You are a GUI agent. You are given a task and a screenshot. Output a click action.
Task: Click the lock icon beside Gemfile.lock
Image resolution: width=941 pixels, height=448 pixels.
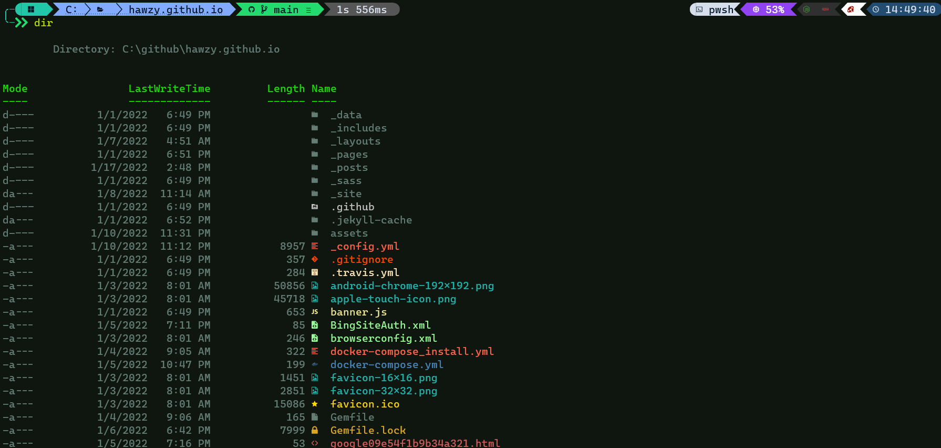point(315,430)
